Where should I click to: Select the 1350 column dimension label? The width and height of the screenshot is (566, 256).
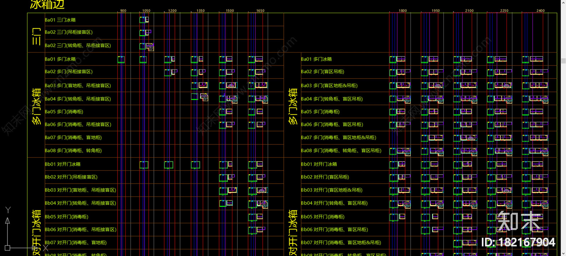coord(201,11)
